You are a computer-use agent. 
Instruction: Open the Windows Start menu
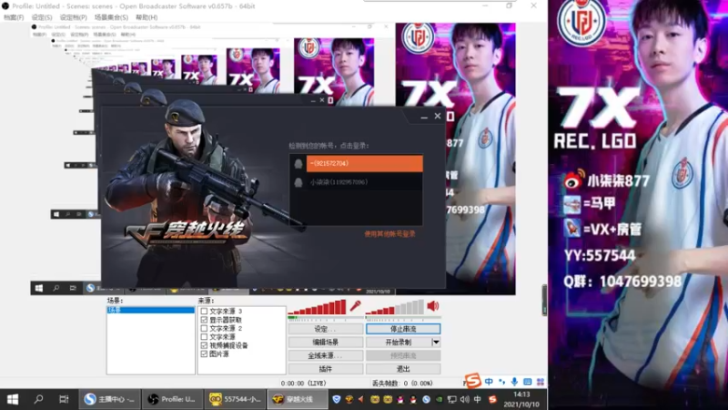[x=13, y=399]
